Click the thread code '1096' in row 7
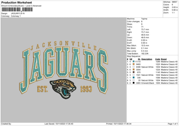This screenshot has height=126, width=179. click(158, 78)
